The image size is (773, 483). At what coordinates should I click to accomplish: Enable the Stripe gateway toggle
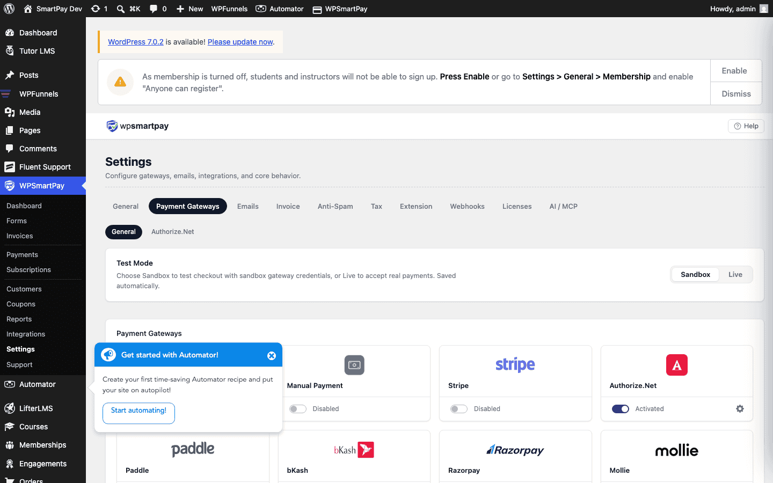click(x=459, y=409)
